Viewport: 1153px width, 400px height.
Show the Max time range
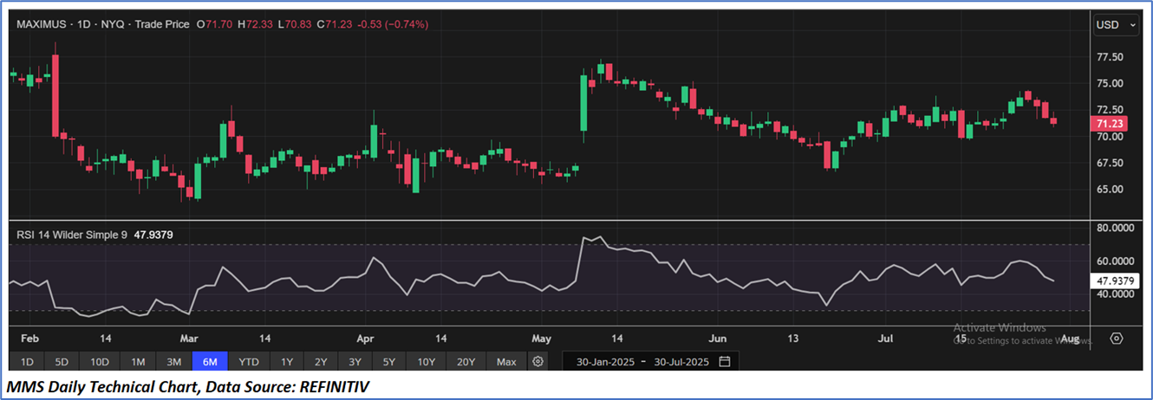click(506, 361)
